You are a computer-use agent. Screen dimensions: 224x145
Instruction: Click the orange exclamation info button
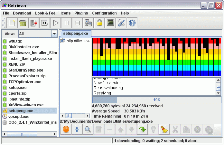[x=65, y=130]
